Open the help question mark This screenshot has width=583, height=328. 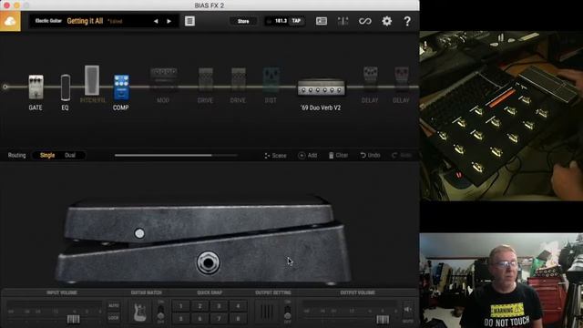pos(407,21)
